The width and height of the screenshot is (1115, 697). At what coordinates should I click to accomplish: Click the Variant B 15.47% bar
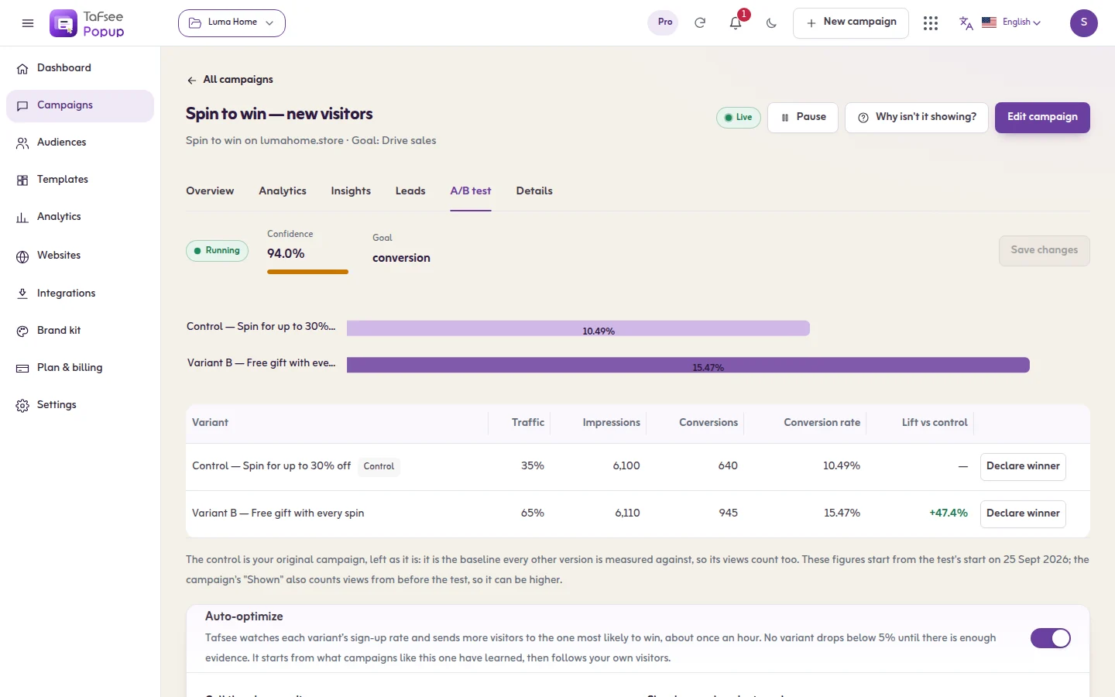[x=688, y=365]
